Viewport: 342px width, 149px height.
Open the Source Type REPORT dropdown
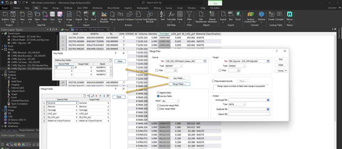(174, 66)
